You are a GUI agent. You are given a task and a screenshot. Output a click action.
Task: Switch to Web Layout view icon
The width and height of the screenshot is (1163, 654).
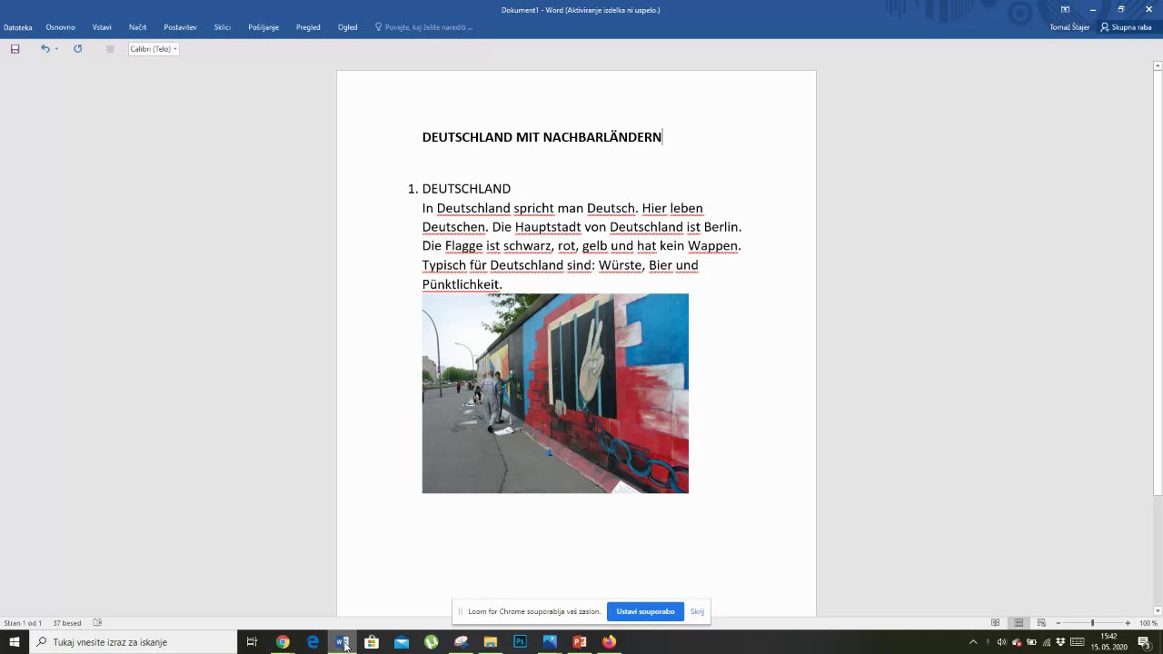pyautogui.click(x=1041, y=623)
